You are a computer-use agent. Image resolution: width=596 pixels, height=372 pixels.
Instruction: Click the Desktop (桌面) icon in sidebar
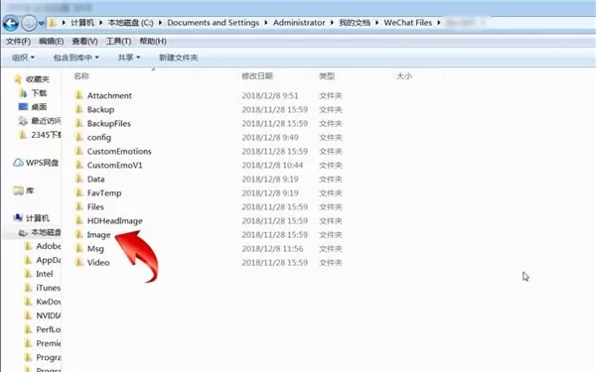tap(23, 107)
